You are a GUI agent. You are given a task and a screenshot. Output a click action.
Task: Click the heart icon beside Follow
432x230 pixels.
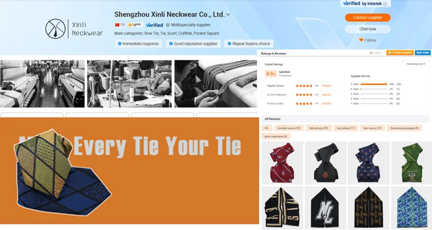click(361, 40)
